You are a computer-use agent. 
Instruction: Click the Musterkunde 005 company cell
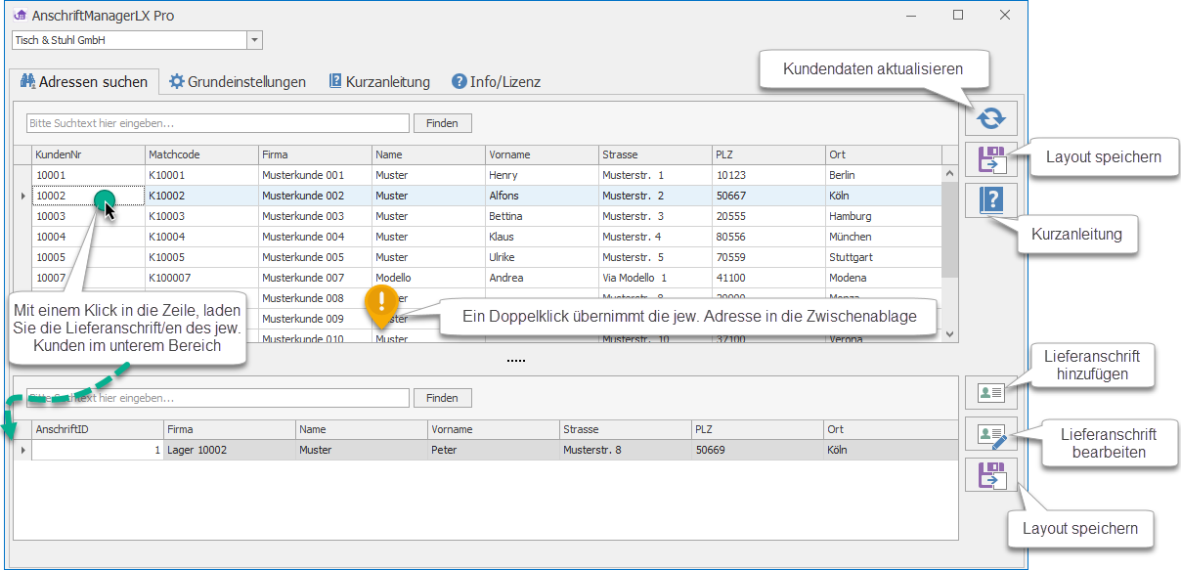pyautogui.click(x=315, y=257)
